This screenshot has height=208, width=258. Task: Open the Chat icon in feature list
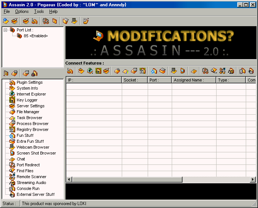(x=12, y=159)
